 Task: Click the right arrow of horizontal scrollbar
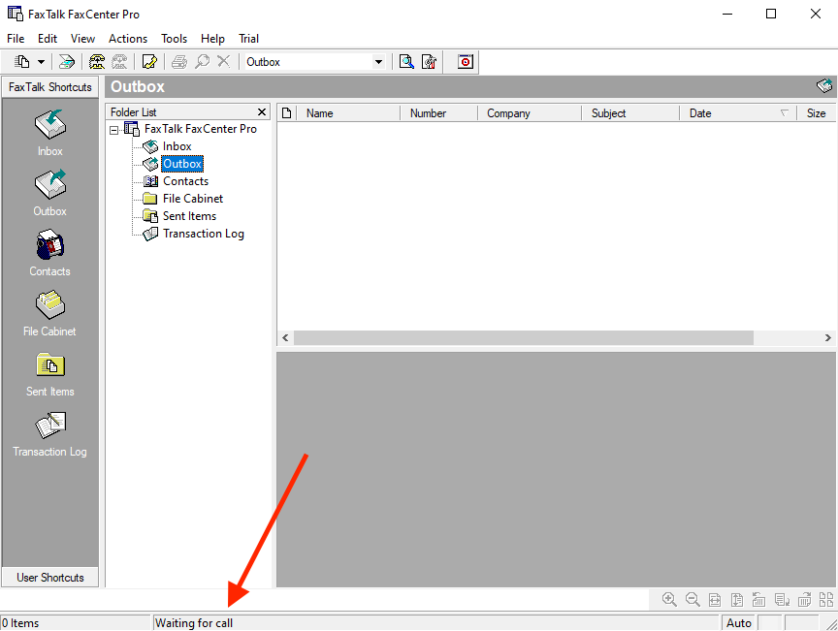click(828, 337)
